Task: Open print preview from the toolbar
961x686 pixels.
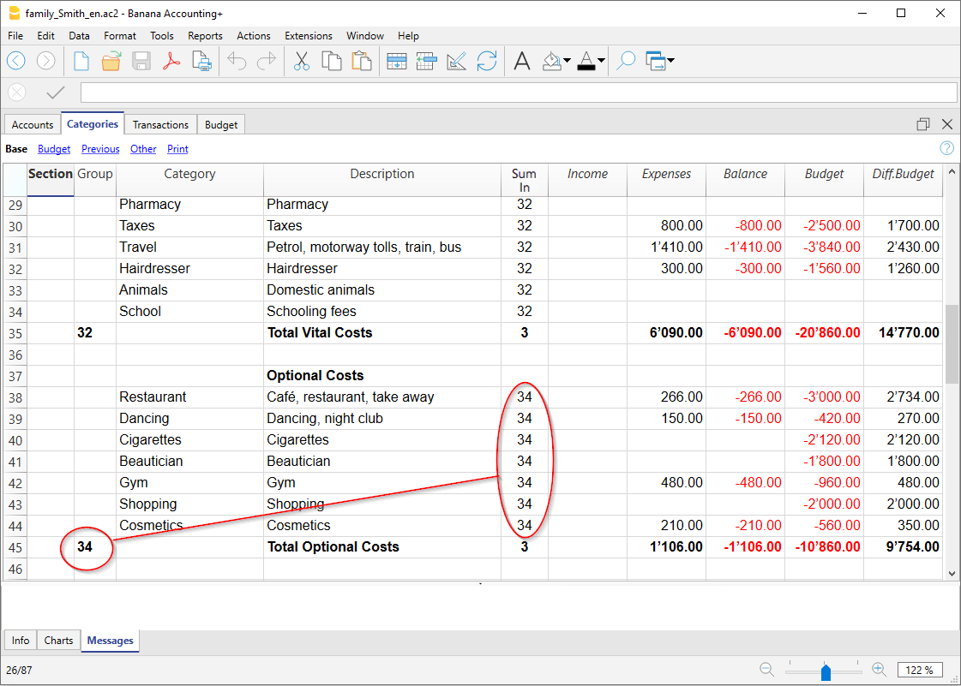Action: click(x=201, y=62)
